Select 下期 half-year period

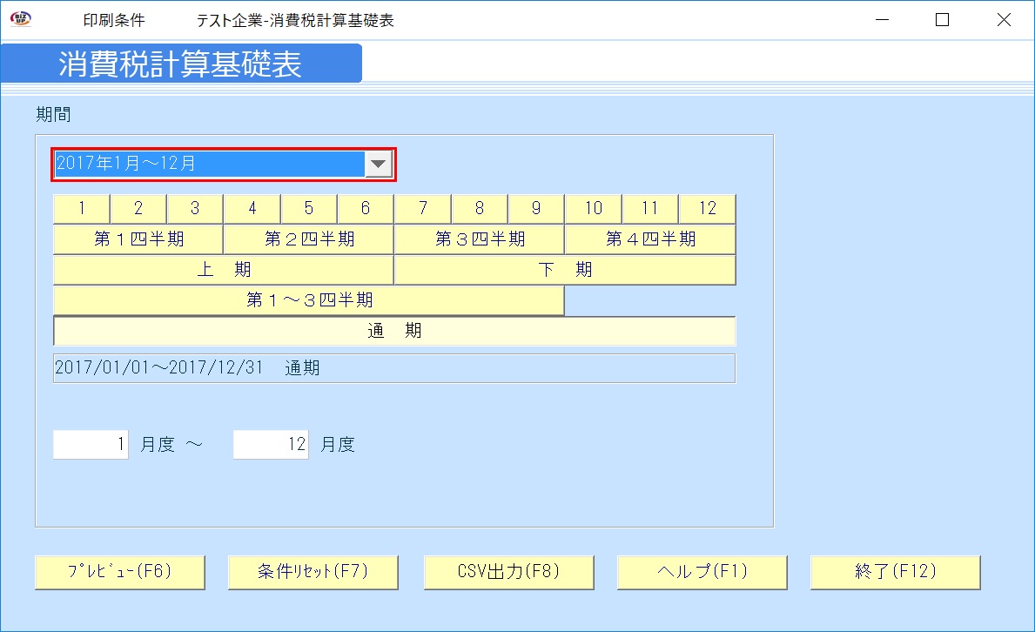click(565, 269)
